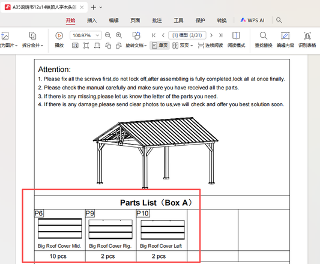Select the 保护 tab
This screenshot has height=264, width=320.
coord(200,20)
